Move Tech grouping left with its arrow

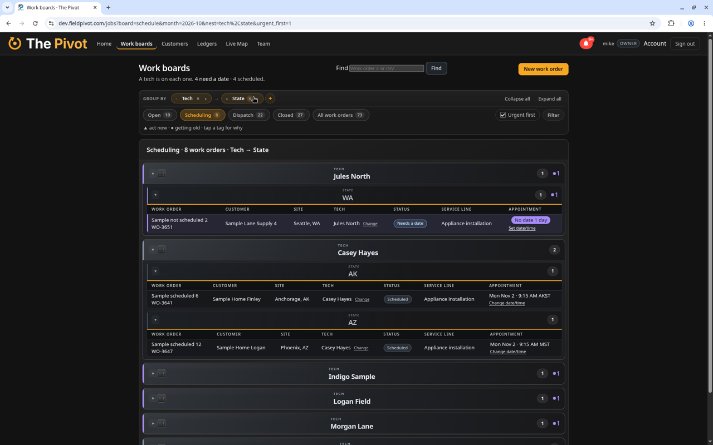177,98
